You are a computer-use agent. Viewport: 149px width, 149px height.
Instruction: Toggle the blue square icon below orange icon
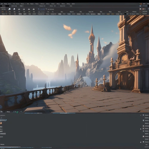pyautogui.click(x=140, y=6)
